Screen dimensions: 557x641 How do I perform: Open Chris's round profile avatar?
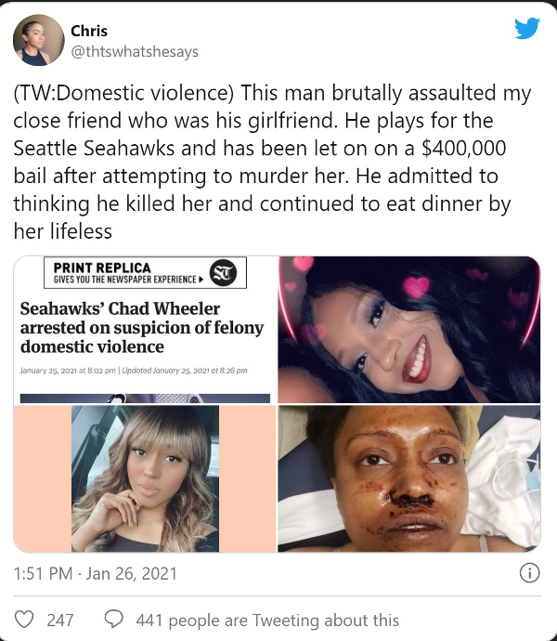39,40
